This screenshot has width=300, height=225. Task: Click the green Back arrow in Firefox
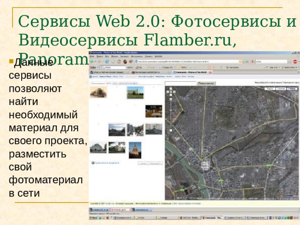92,61
